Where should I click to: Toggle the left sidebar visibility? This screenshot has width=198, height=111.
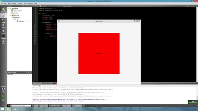pyautogui.click(x=9, y=106)
